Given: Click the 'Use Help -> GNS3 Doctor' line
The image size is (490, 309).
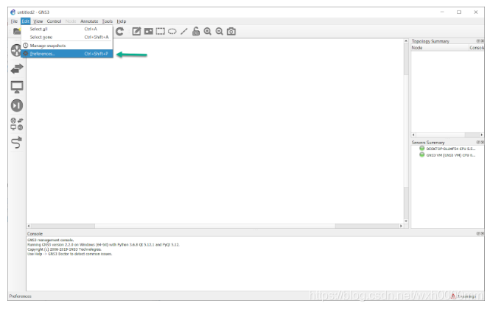Looking at the screenshot, I should point(70,254).
